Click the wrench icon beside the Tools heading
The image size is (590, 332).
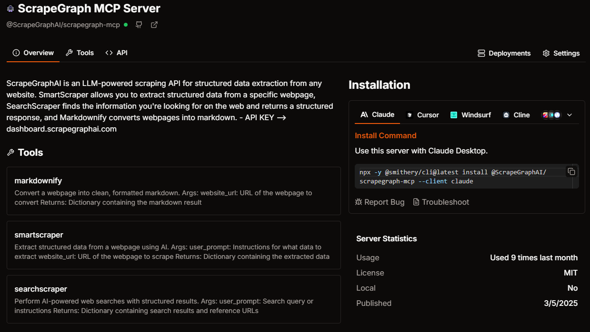click(10, 152)
